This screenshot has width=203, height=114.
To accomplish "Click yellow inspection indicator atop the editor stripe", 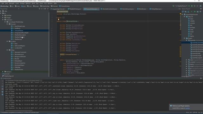I will (180, 14).
